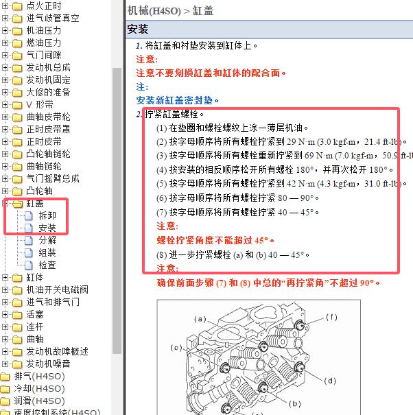This screenshot has width=413, height=415.
Task: Click the 大修的准备 folder icon
Action: (17, 93)
